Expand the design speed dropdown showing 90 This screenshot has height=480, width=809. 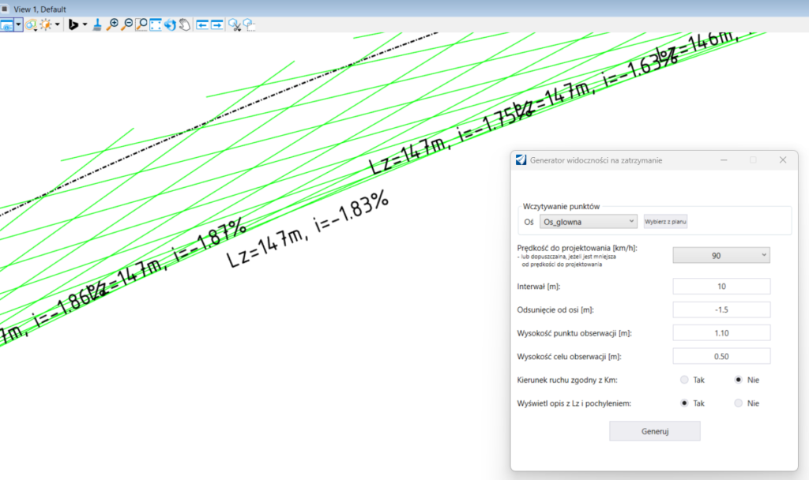coord(721,255)
